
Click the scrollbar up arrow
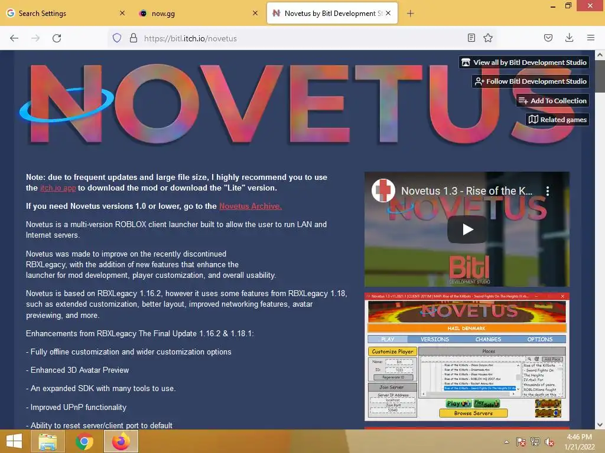600,55
